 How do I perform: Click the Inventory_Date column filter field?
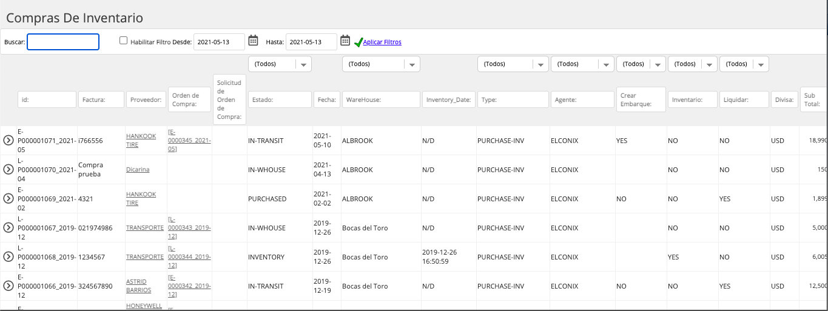click(x=449, y=99)
